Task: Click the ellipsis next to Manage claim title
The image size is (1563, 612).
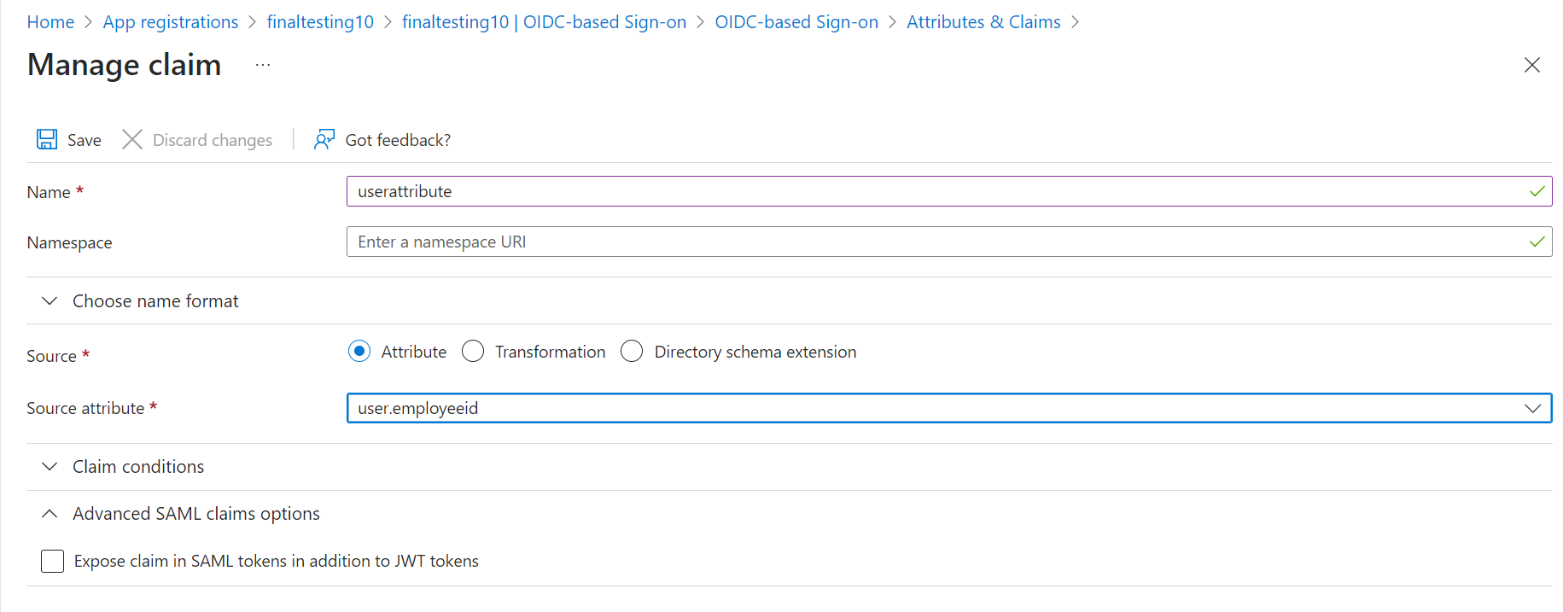Action: [x=262, y=65]
